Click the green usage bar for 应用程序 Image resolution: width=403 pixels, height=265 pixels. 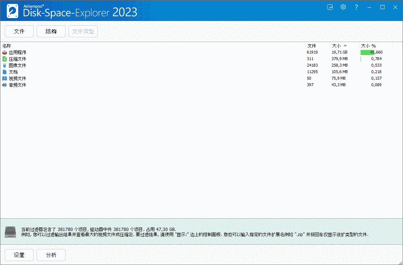point(367,52)
